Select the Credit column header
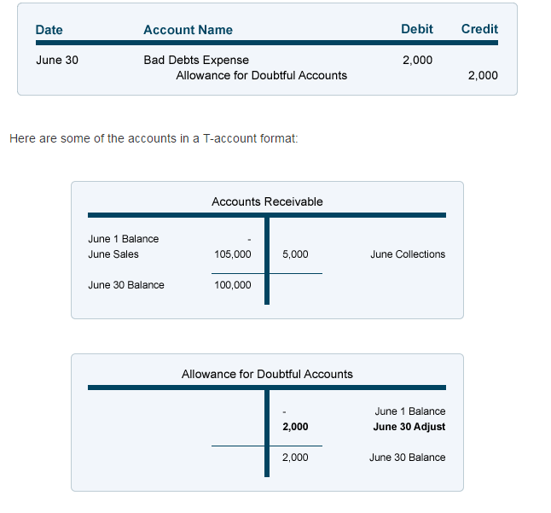The width and height of the screenshot is (551, 513). pyautogui.click(x=479, y=29)
